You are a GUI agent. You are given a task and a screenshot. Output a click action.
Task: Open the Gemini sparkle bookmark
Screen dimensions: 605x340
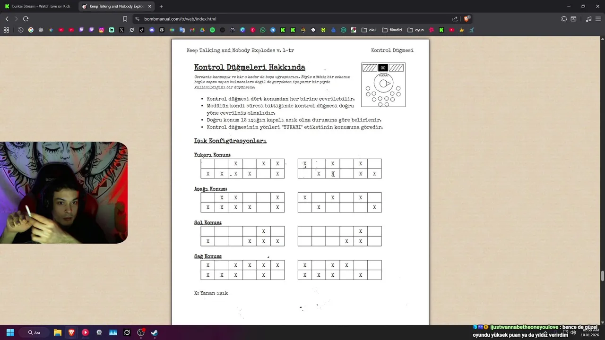[51, 30]
